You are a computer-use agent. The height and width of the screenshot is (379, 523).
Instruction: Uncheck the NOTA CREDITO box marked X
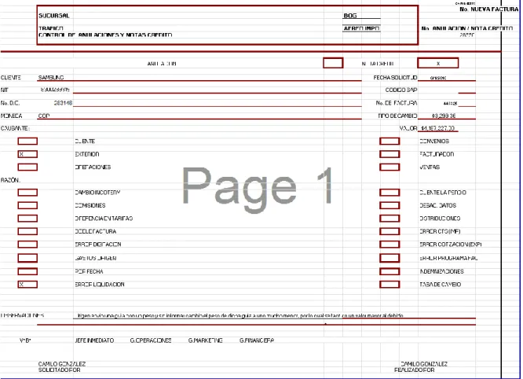coord(438,63)
